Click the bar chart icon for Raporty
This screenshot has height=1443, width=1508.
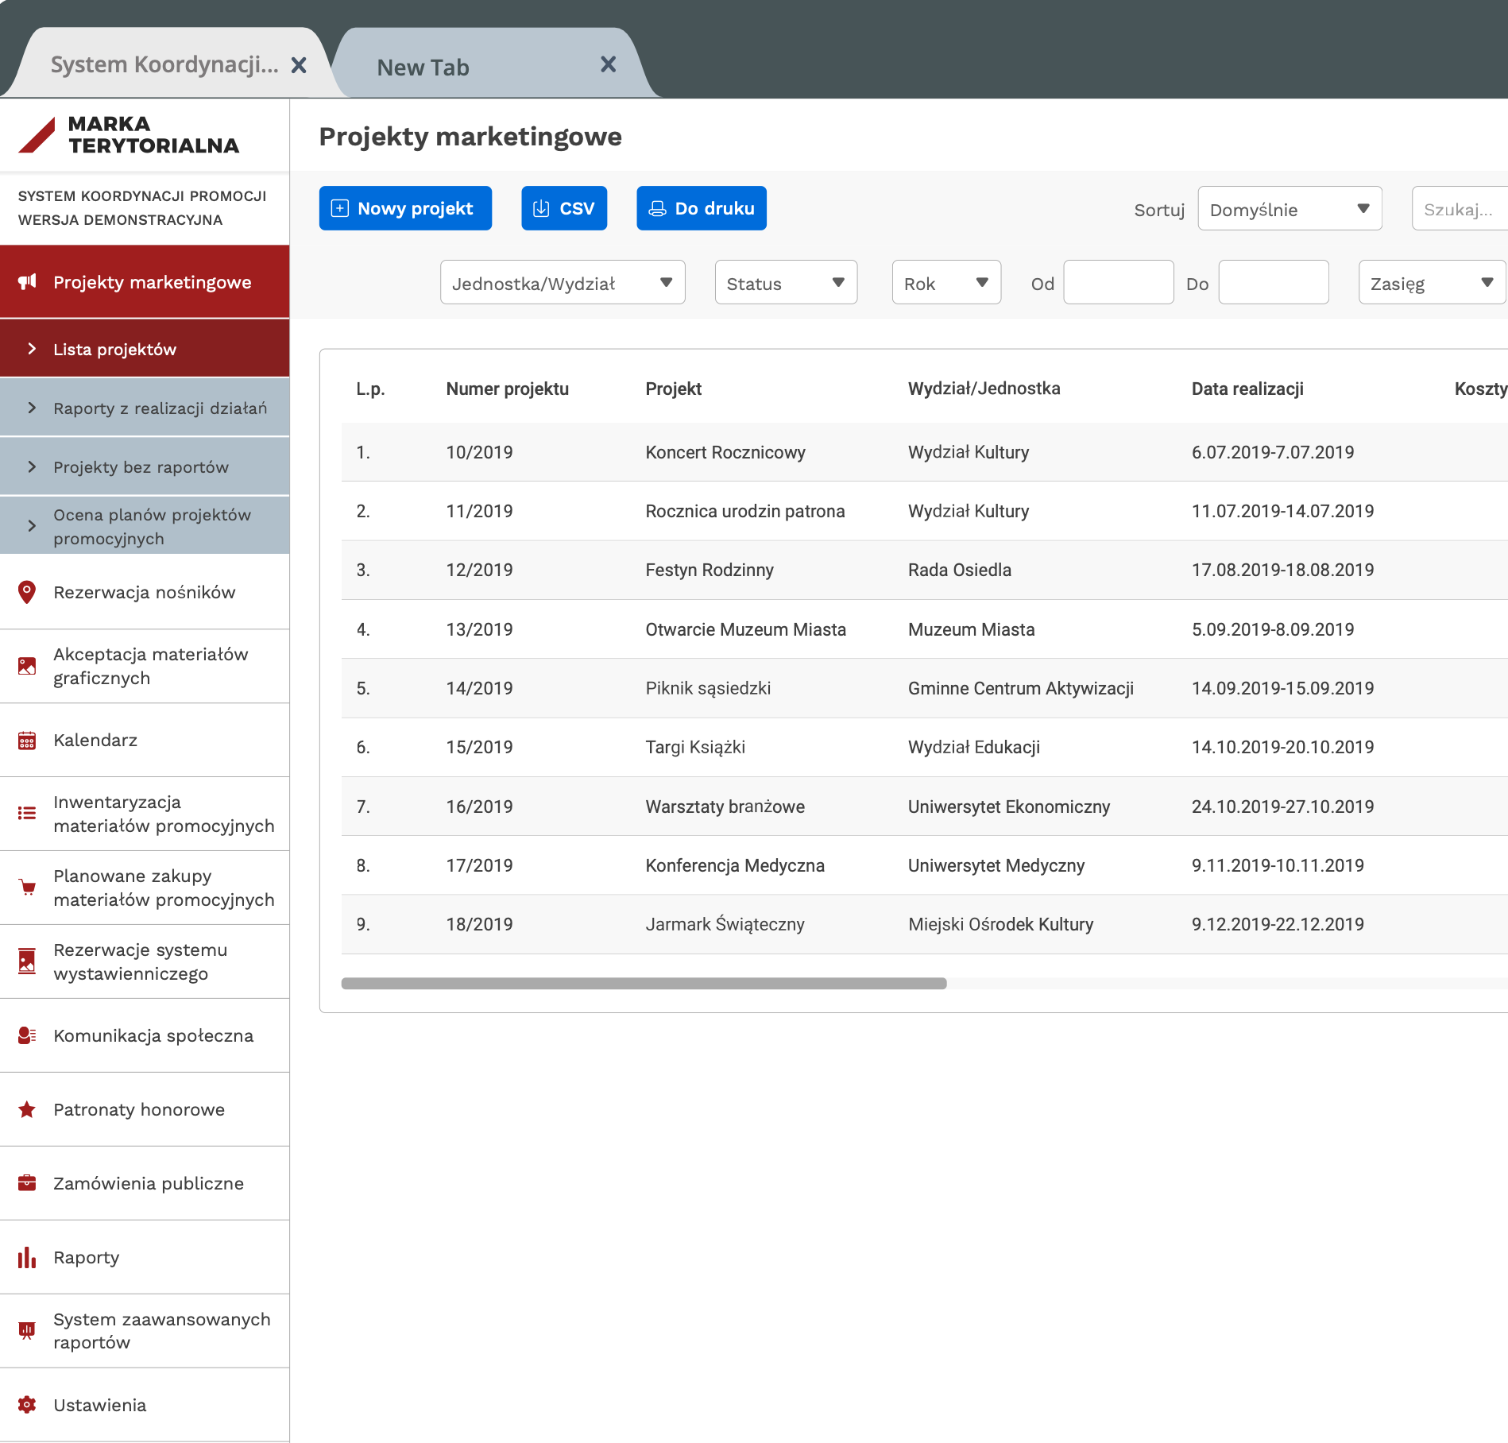coord(27,1257)
